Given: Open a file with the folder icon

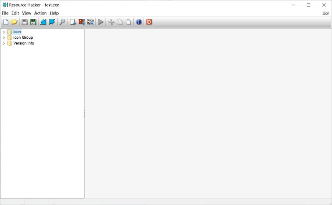Looking at the screenshot, I should click(14, 22).
